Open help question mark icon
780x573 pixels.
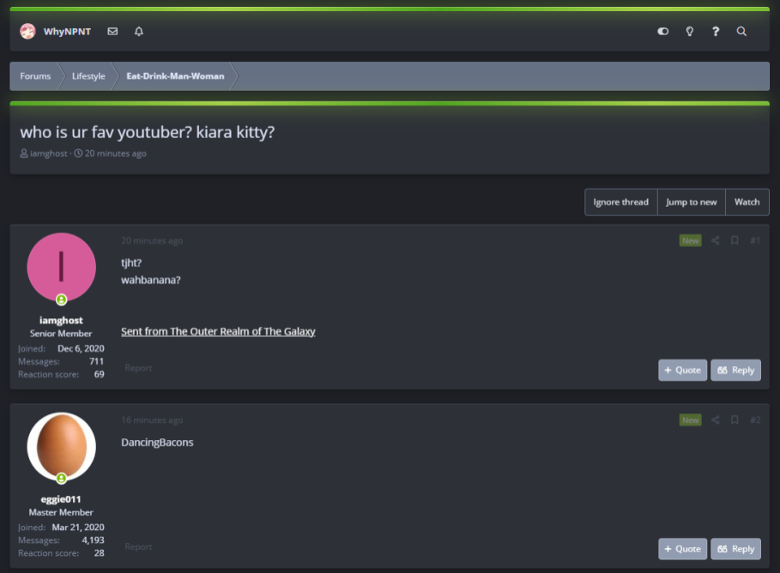716,32
